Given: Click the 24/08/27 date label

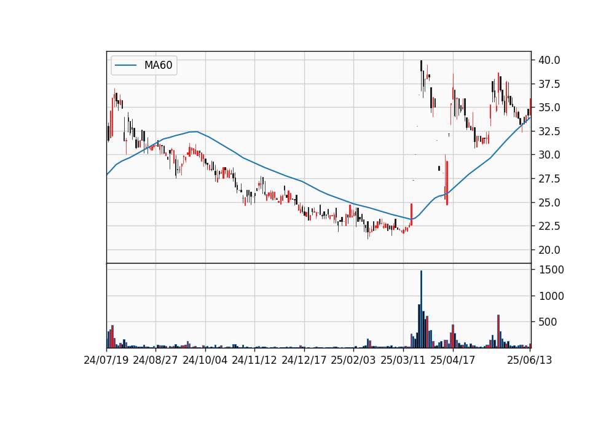Looking at the screenshot, I should tap(155, 360).
